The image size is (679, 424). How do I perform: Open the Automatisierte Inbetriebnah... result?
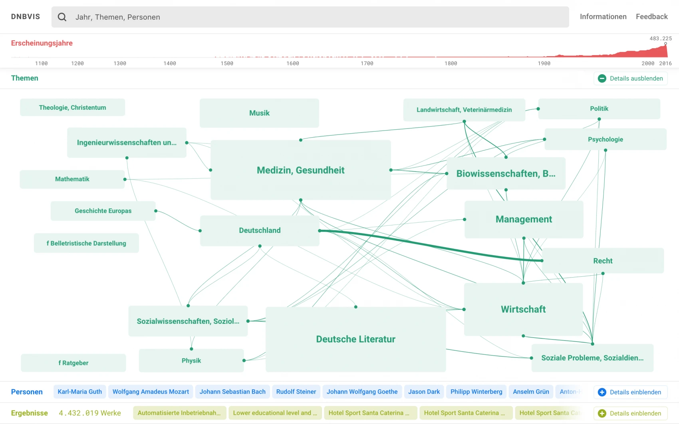179,413
